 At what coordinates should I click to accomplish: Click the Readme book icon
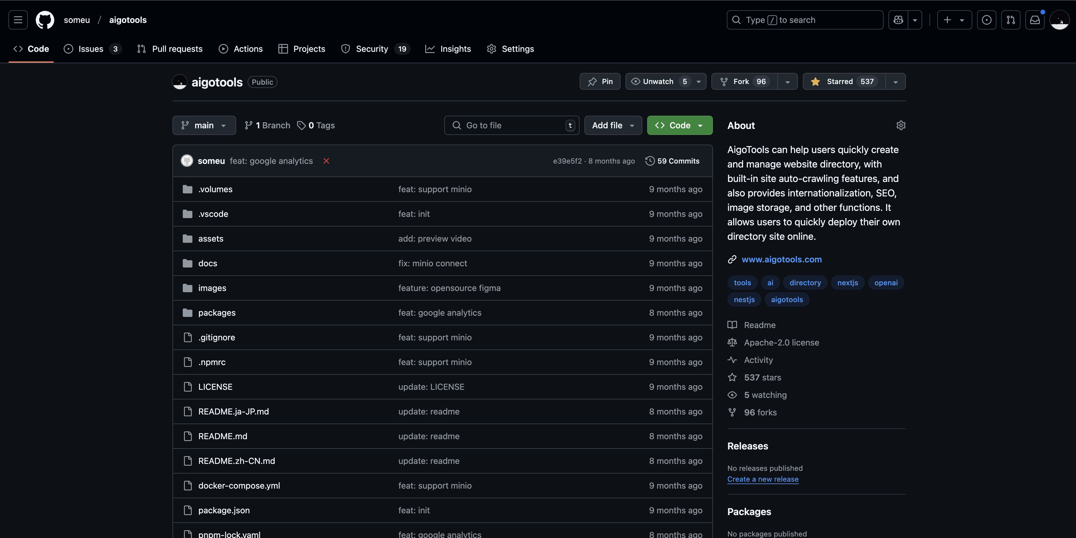[732, 325]
